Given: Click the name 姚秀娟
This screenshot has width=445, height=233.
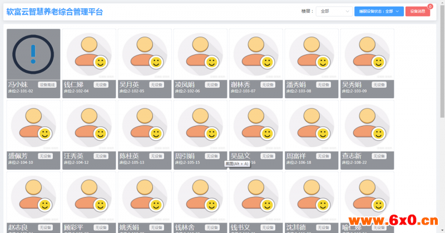Looking at the screenshot, I should [x=129, y=227].
